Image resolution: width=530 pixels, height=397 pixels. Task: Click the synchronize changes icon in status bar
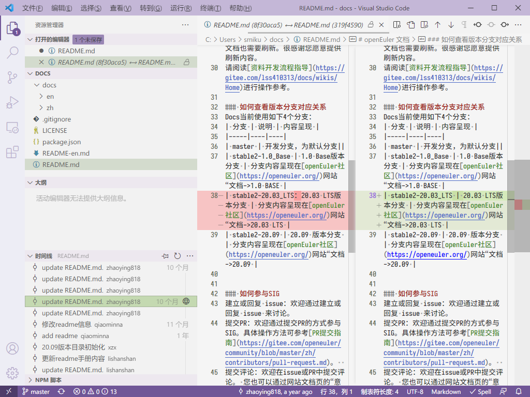(61, 391)
